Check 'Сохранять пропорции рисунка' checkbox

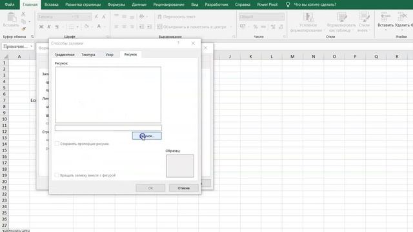coord(57,144)
